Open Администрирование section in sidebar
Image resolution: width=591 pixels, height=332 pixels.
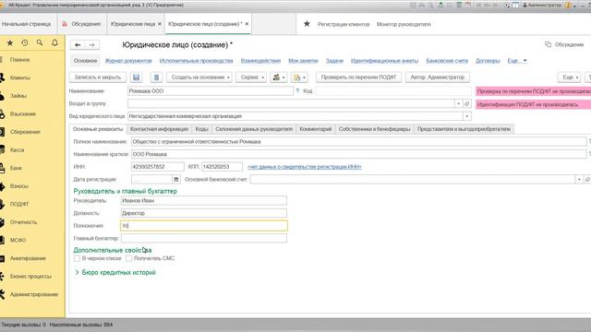34,295
